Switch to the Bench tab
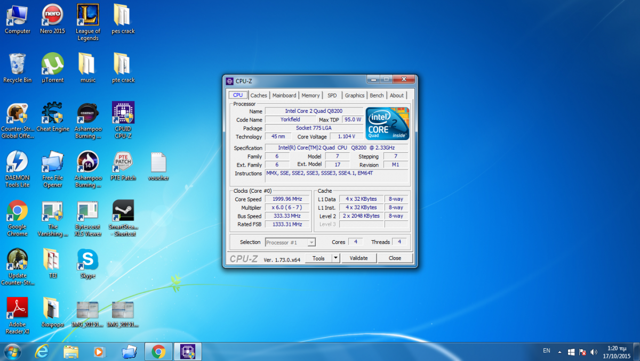The image size is (640, 361). 377,95
